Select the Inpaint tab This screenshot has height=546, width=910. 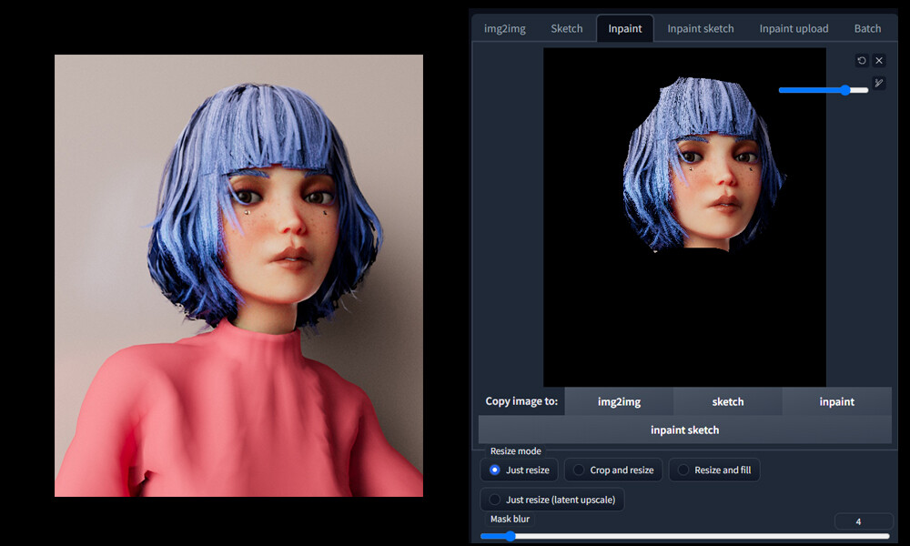625,28
